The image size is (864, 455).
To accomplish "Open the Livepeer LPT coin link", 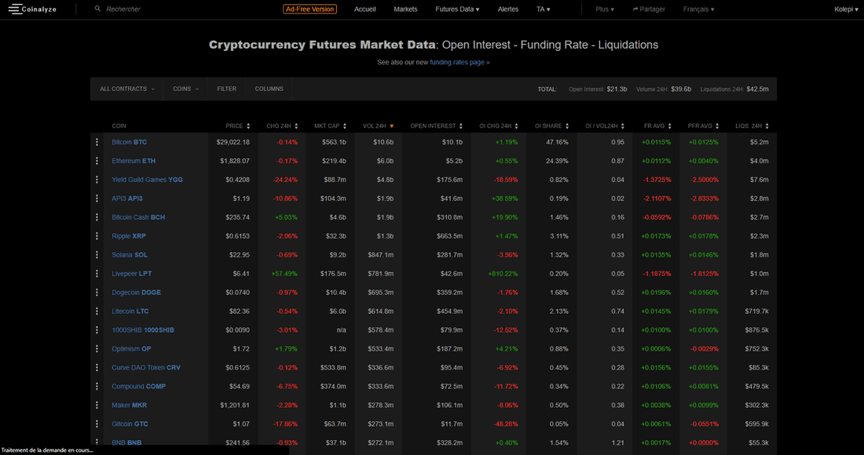I will tap(132, 274).
